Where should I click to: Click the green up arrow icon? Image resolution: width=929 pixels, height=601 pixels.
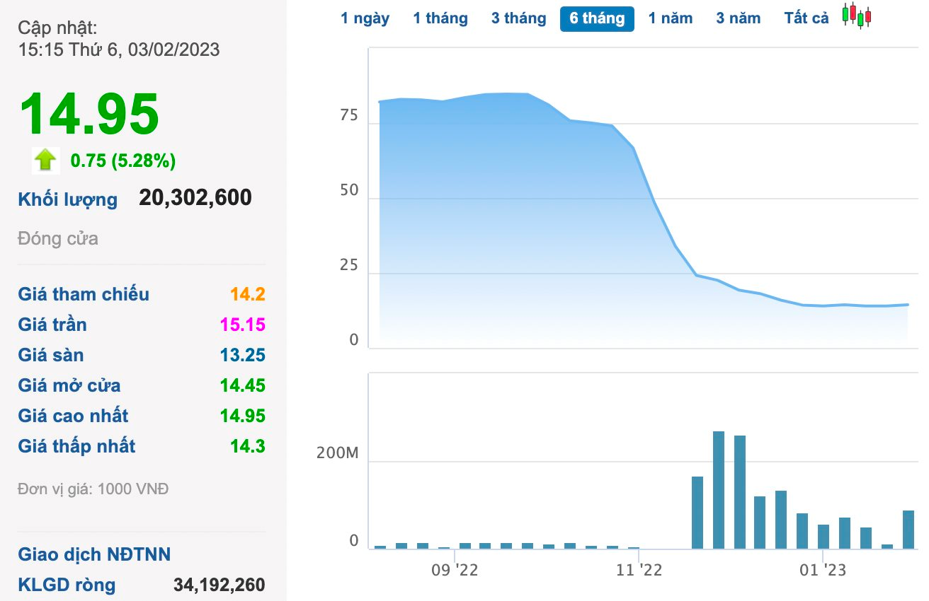tap(45, 161)
